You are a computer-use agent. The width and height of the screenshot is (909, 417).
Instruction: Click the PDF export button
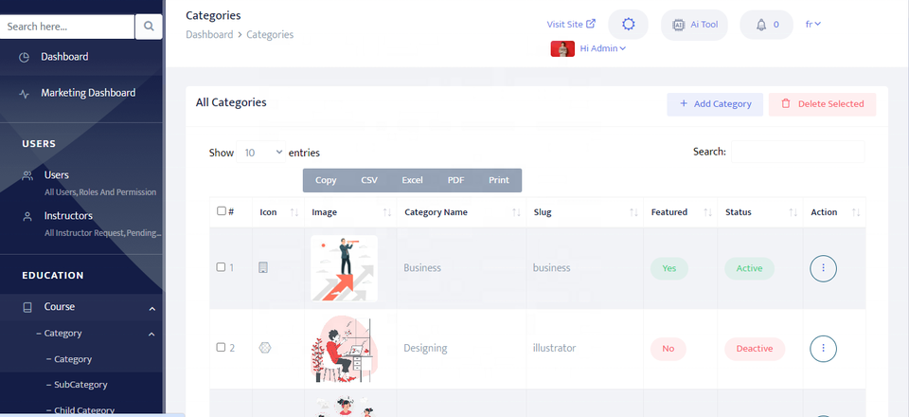click(x=455, y=180)
